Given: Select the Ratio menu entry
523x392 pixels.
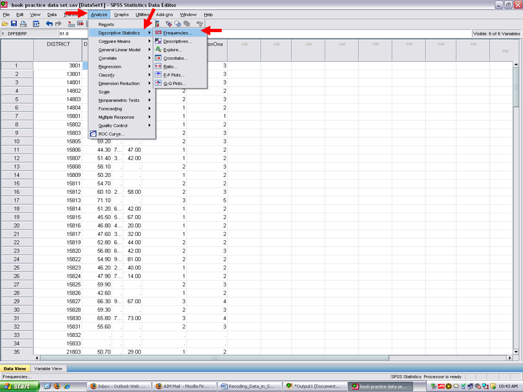Looking at the screenshot, I should (170, 66).
